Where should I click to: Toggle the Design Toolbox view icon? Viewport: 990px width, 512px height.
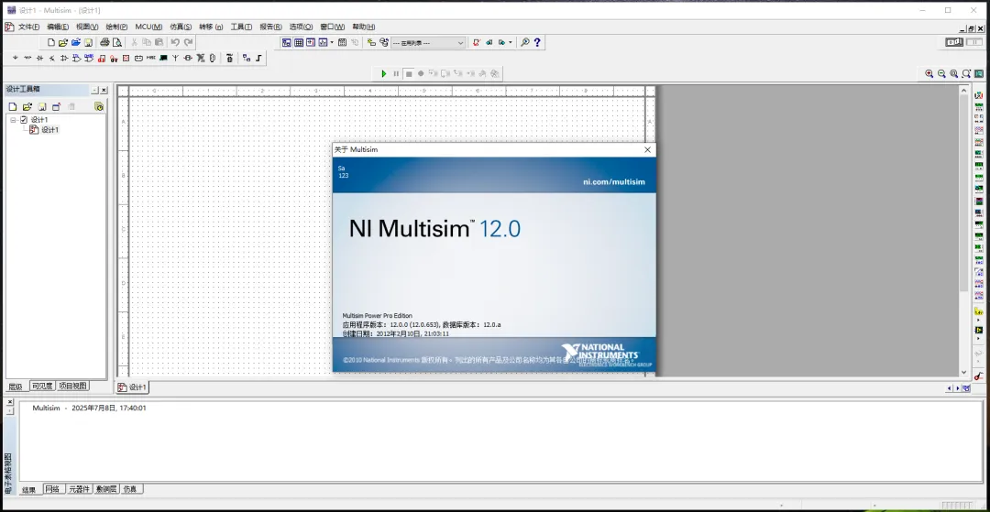click(287, 42)
